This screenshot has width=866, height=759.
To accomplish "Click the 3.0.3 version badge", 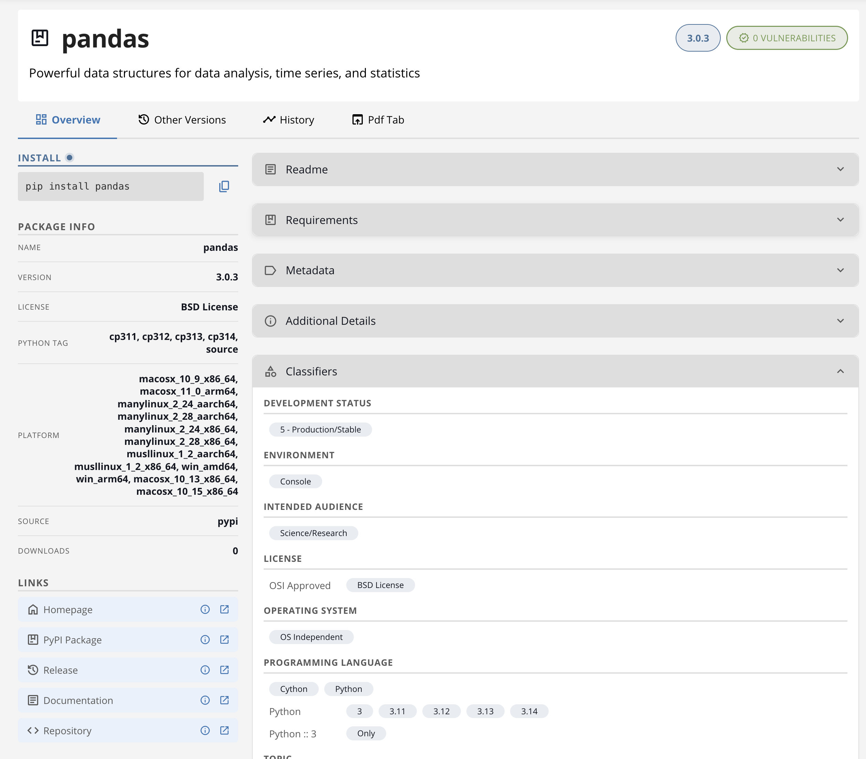I will click(698, 38).
